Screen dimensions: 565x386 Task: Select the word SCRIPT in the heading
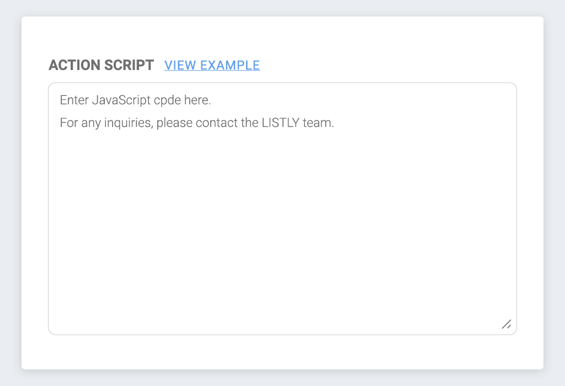click(129, 65)
